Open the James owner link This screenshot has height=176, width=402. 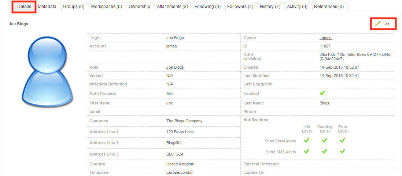(325, 38)
